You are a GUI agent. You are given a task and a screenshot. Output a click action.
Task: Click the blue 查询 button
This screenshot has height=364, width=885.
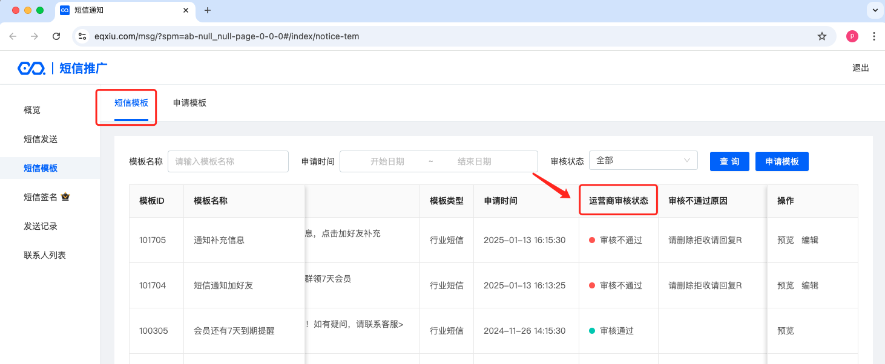729,161
